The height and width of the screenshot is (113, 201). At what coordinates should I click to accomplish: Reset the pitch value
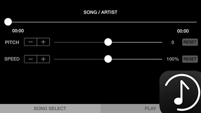coord(190,42)
